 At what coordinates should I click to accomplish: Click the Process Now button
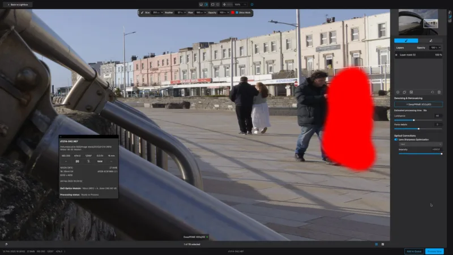434,251
